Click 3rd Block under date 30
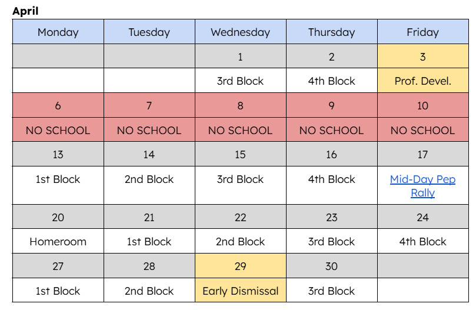Image resolution: width=476 pixels, height=310 pixels. 331,291
